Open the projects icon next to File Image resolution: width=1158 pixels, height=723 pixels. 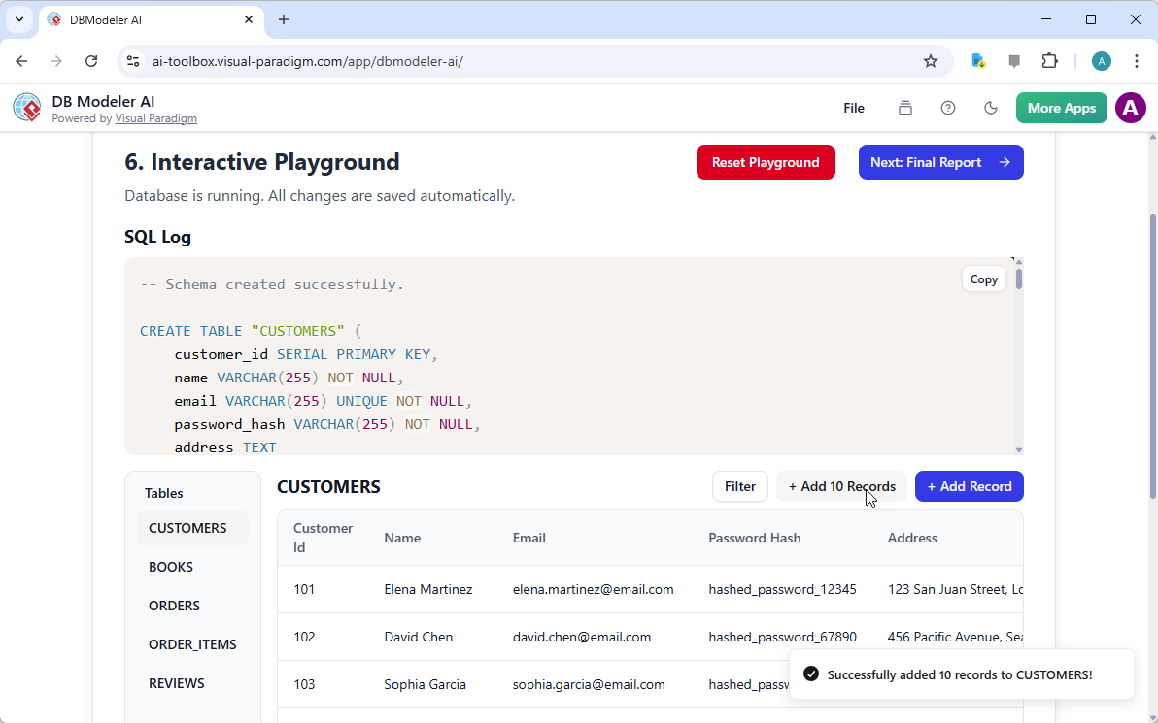[x=904, y=108]
